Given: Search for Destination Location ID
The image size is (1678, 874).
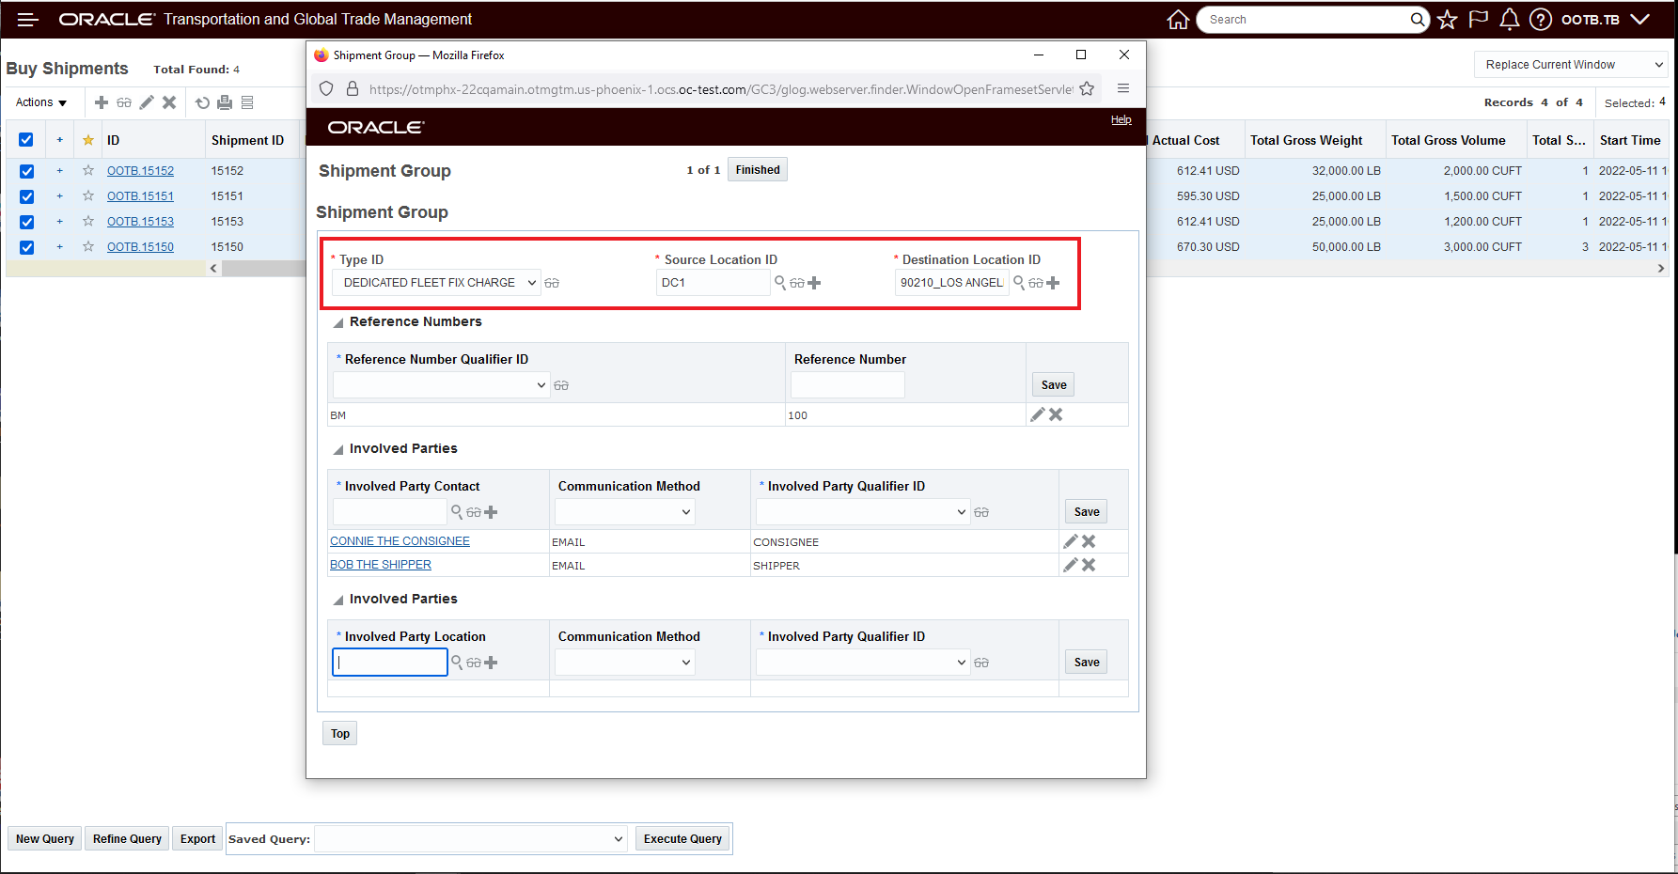Looking at the screenshot, I should [x=1019, y=282].
